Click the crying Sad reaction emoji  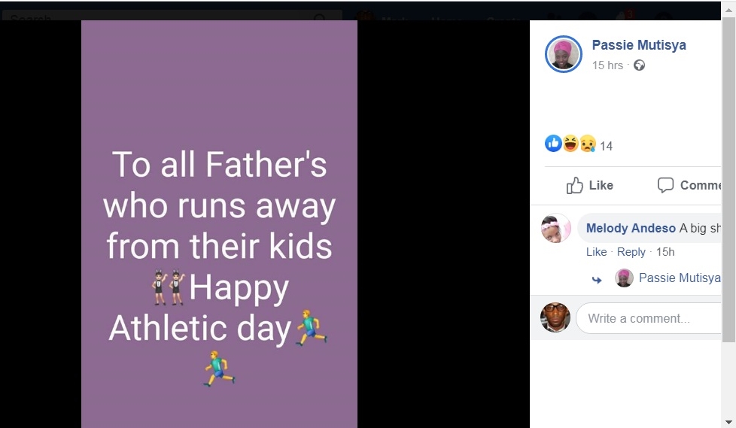588,144
